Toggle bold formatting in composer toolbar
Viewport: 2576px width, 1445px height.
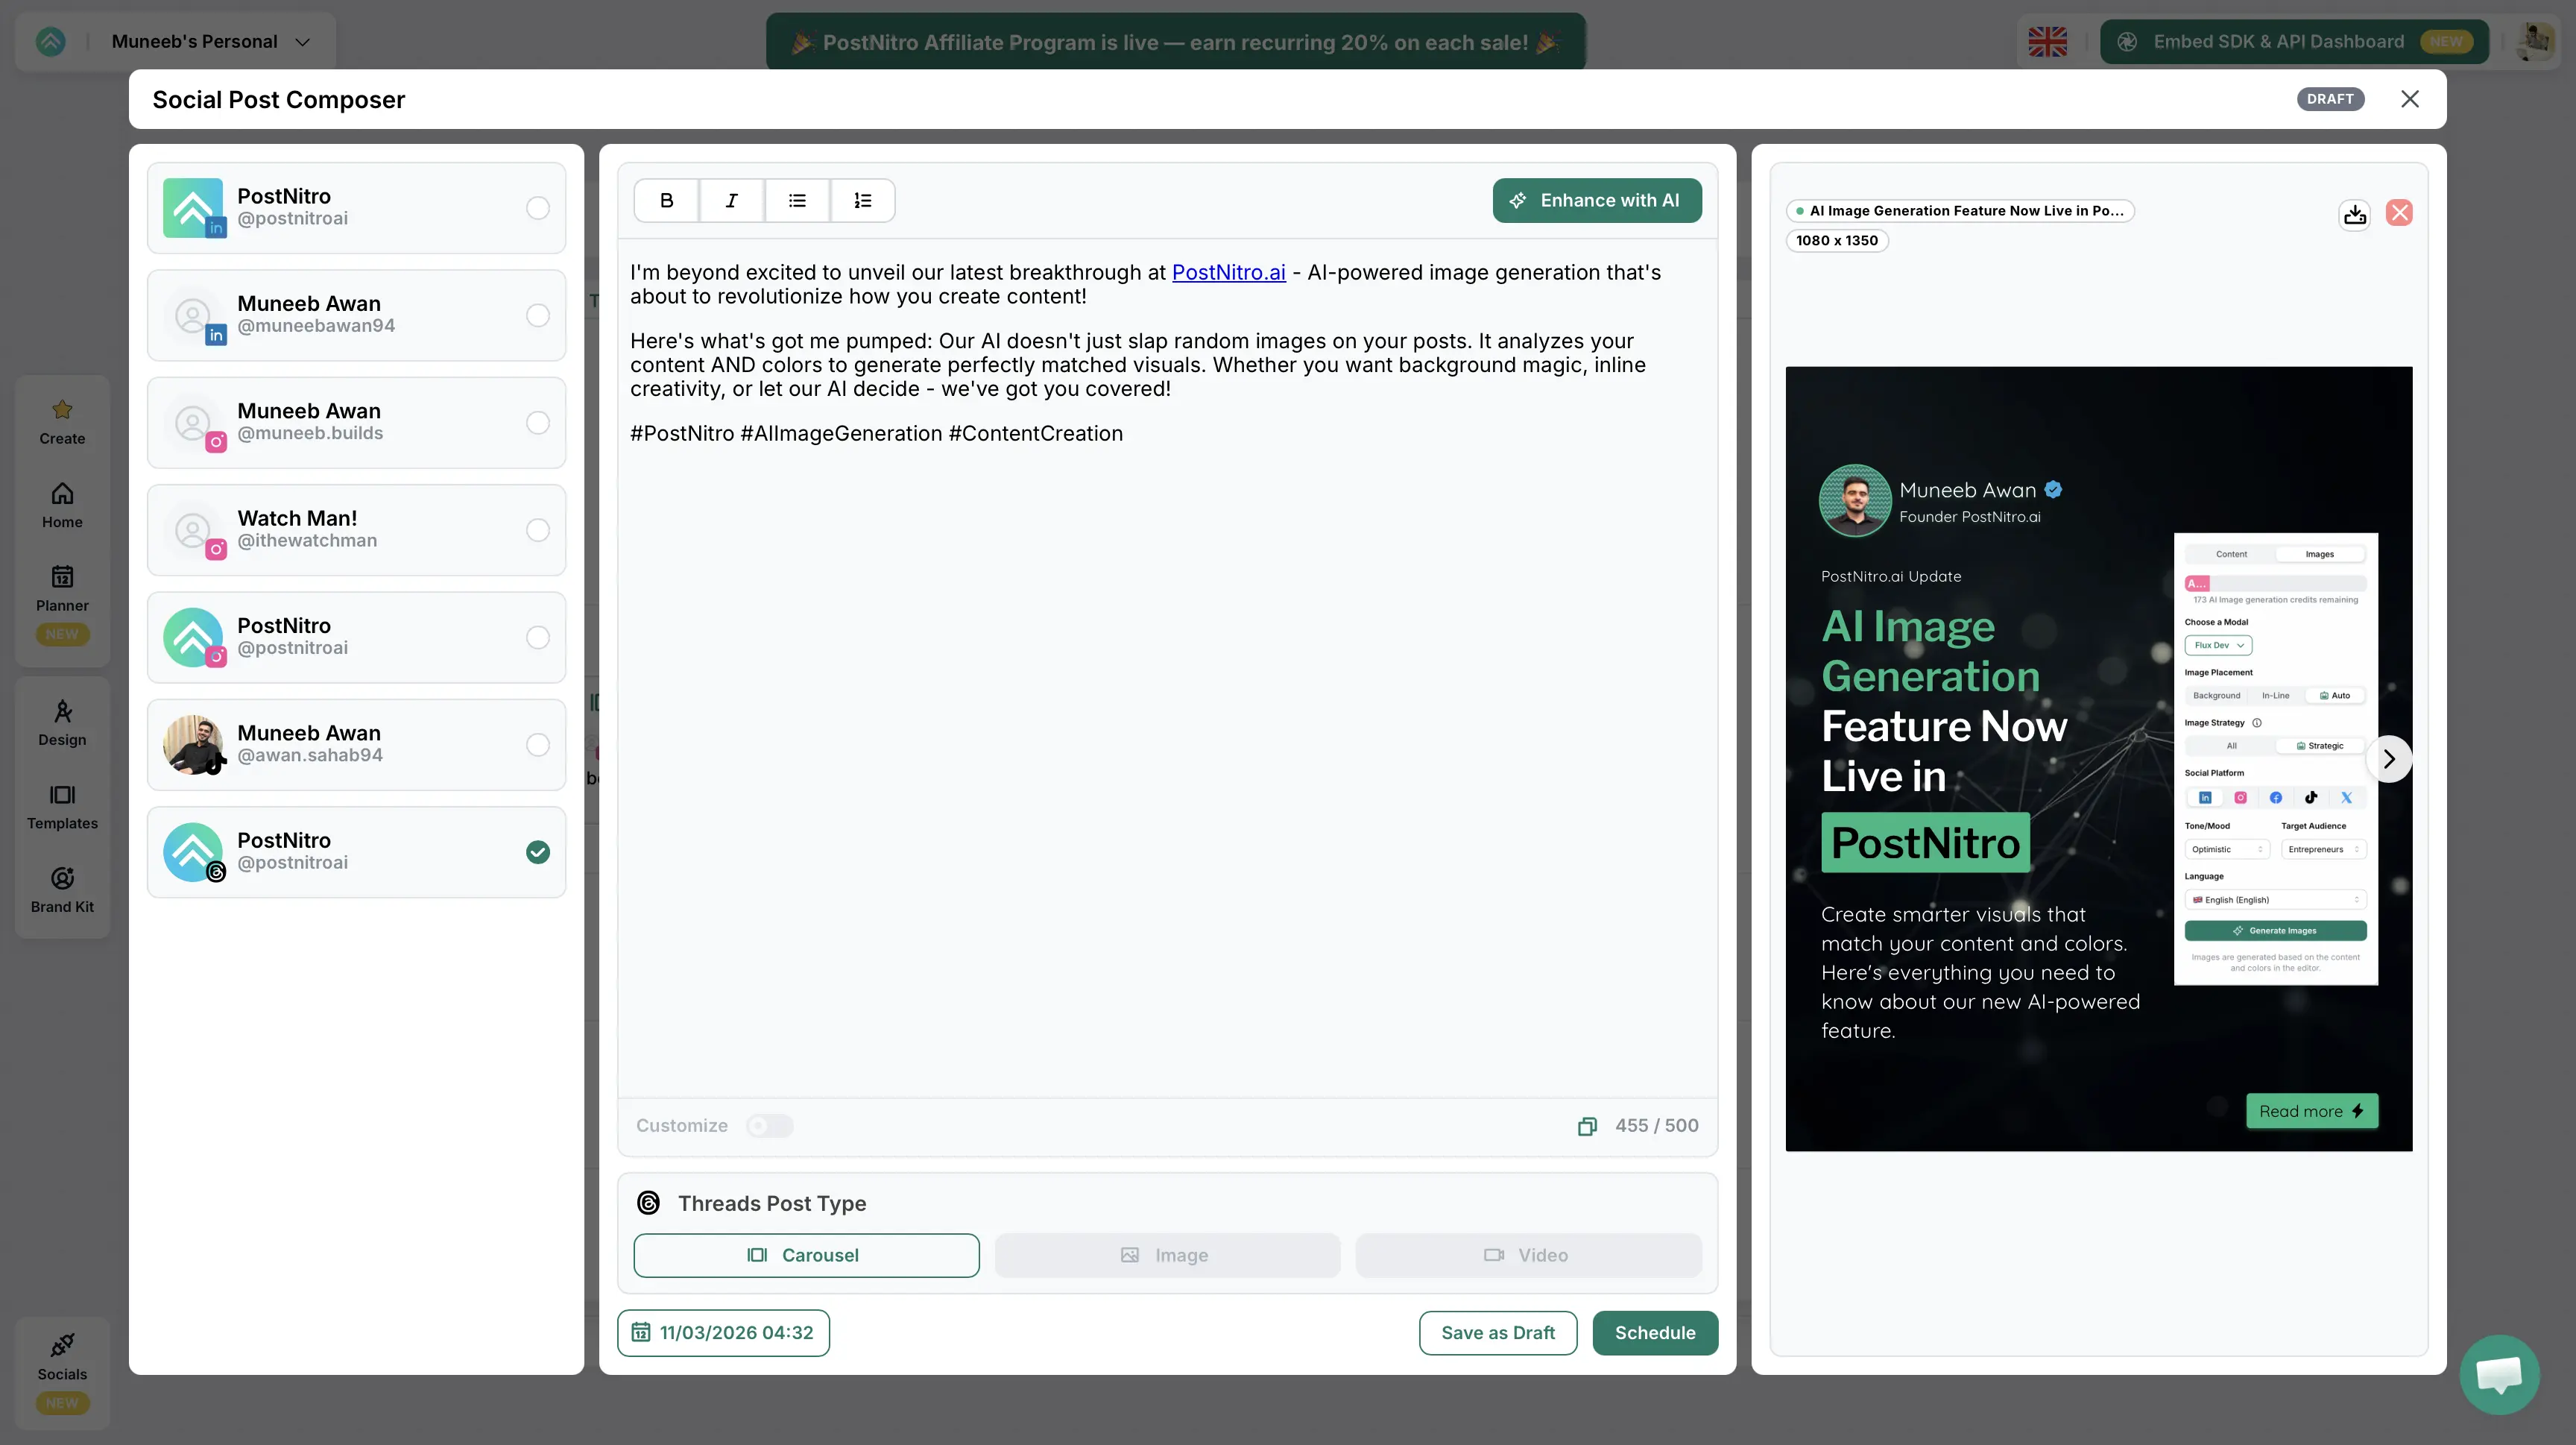click(666, 200)
